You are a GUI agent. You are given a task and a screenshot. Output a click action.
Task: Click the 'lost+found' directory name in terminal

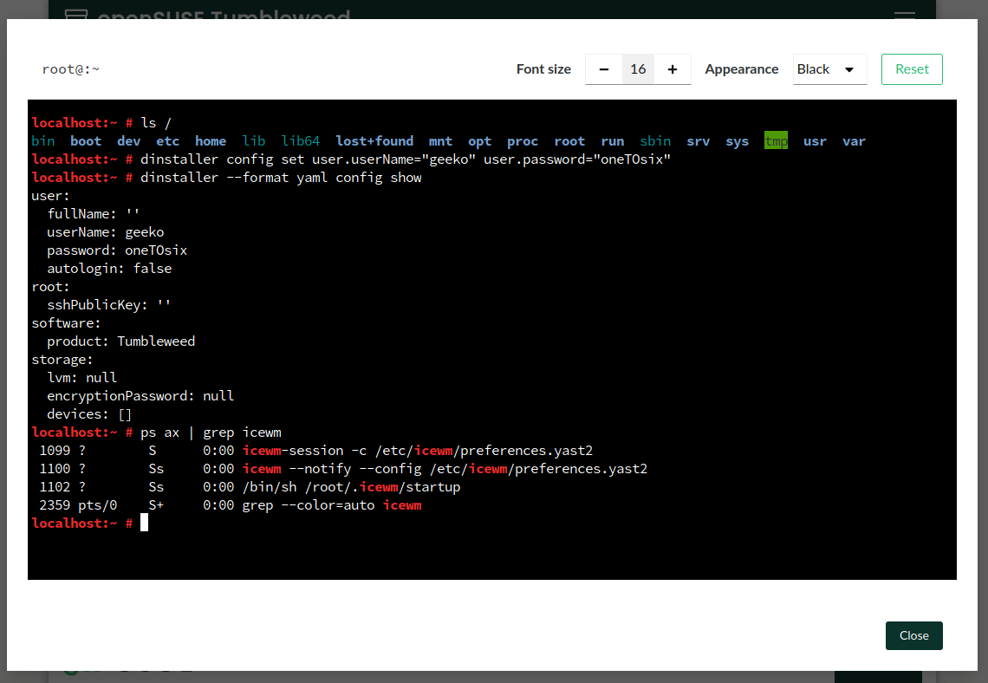click(x=374, y=141)
